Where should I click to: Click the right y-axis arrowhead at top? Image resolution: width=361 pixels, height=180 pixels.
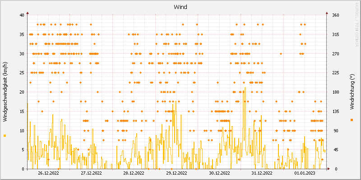(327, 13)
